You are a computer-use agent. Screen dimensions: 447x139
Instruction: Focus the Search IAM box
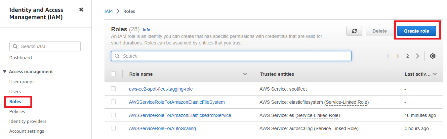45,46
